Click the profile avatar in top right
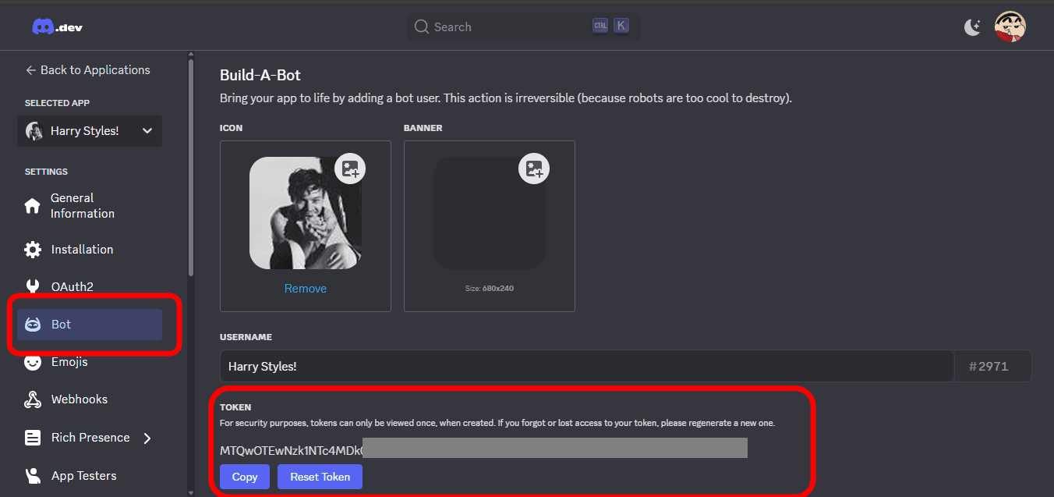Image resolution: width=1054 pixels, height=497 pixels. point(1010,26)
